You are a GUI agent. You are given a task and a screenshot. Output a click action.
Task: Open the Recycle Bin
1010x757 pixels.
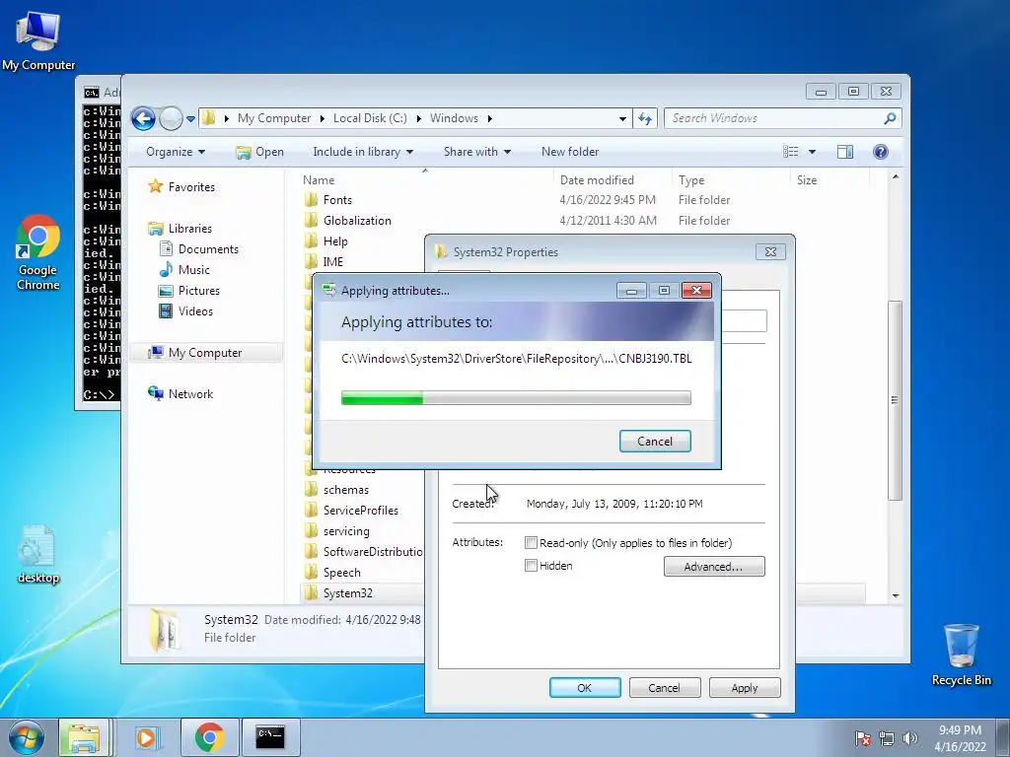point(961,654)
